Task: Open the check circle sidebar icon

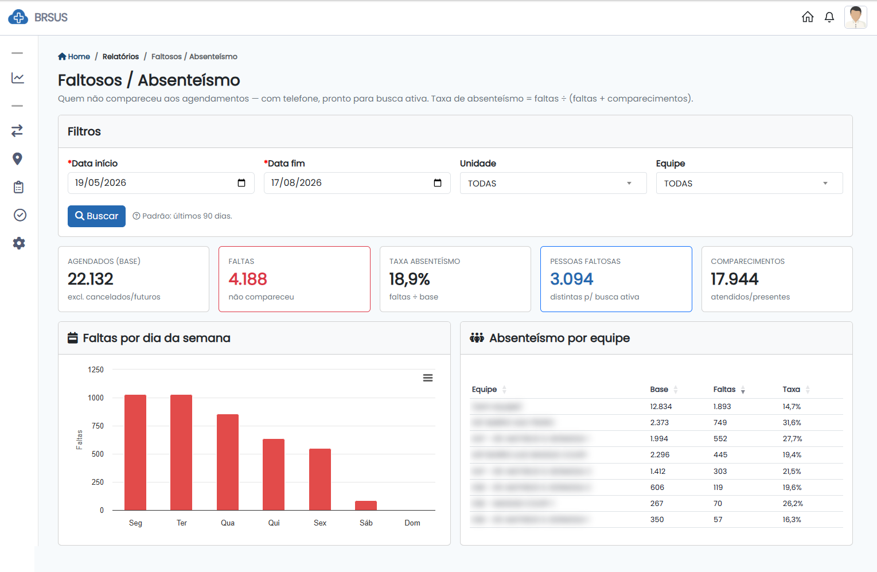Action: pyautogui.click(x=20, y=215)
